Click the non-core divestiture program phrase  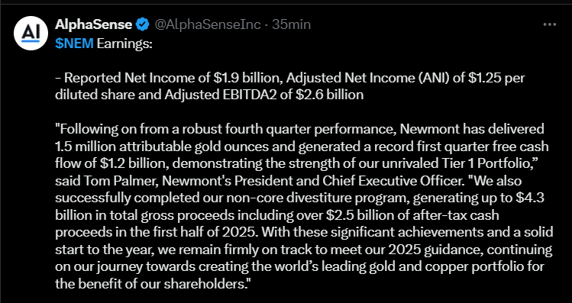point(309,198)
